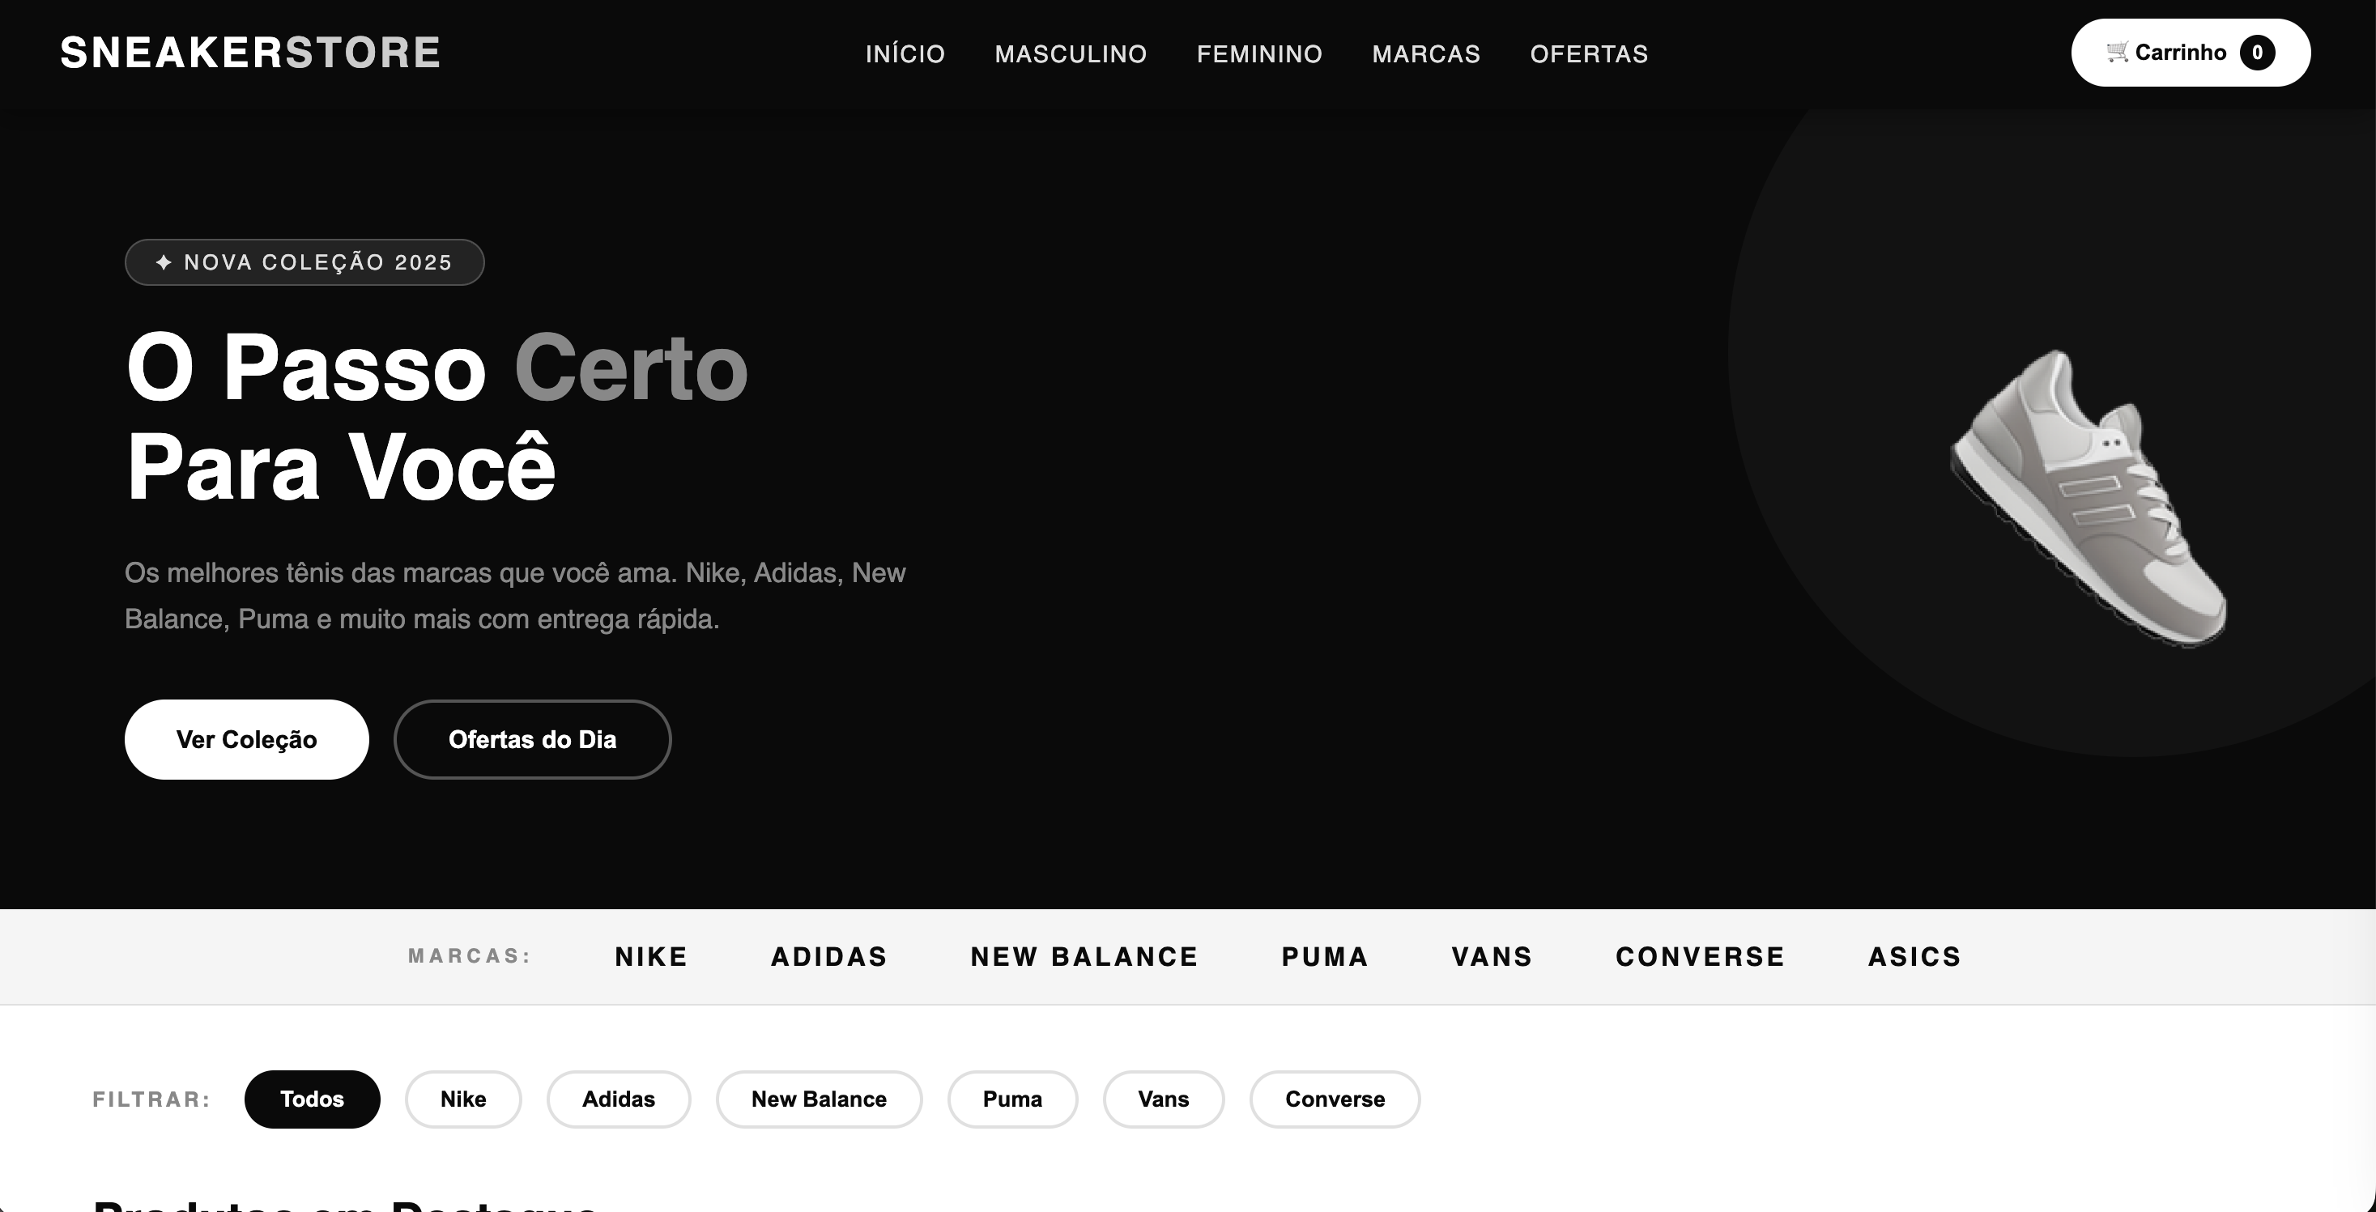Image resolution: width=2376 pixels, height=1212 pixels.
Task: Open the MARCAS menu item
Action: coord(1426,54)
